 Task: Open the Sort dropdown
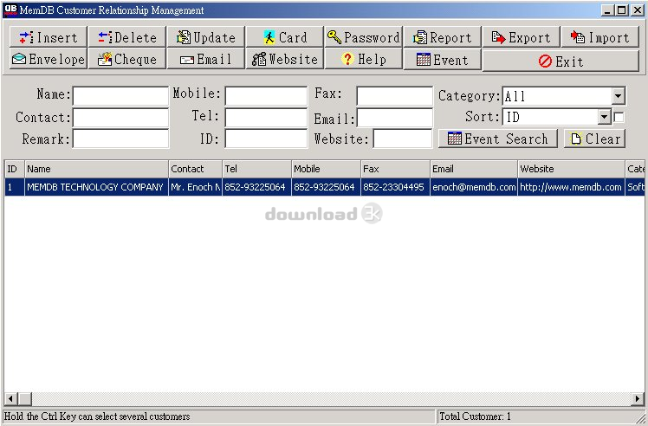(604, 117)
